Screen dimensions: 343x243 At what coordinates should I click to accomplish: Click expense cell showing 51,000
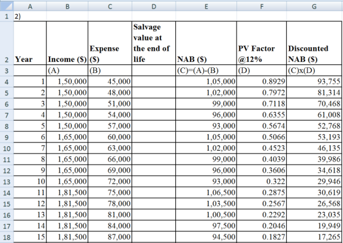110,104
